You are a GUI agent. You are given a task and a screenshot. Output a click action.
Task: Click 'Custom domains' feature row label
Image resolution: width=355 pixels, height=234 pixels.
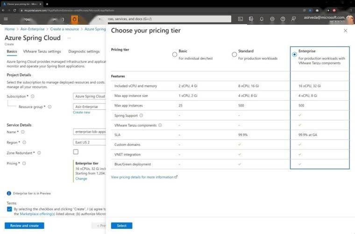click(127, 145)
